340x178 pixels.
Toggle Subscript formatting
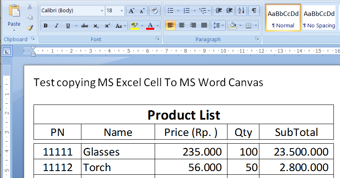tap(96, 26)
